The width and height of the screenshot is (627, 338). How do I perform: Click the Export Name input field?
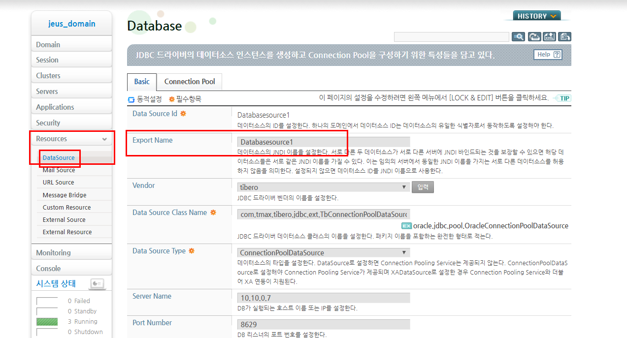324,142
